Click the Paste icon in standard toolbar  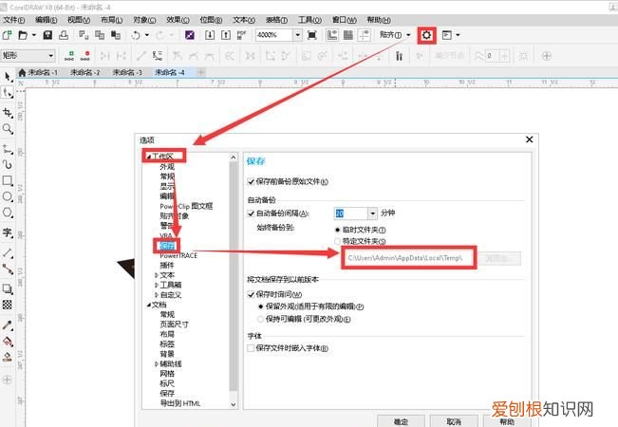[x=116, y=35]
